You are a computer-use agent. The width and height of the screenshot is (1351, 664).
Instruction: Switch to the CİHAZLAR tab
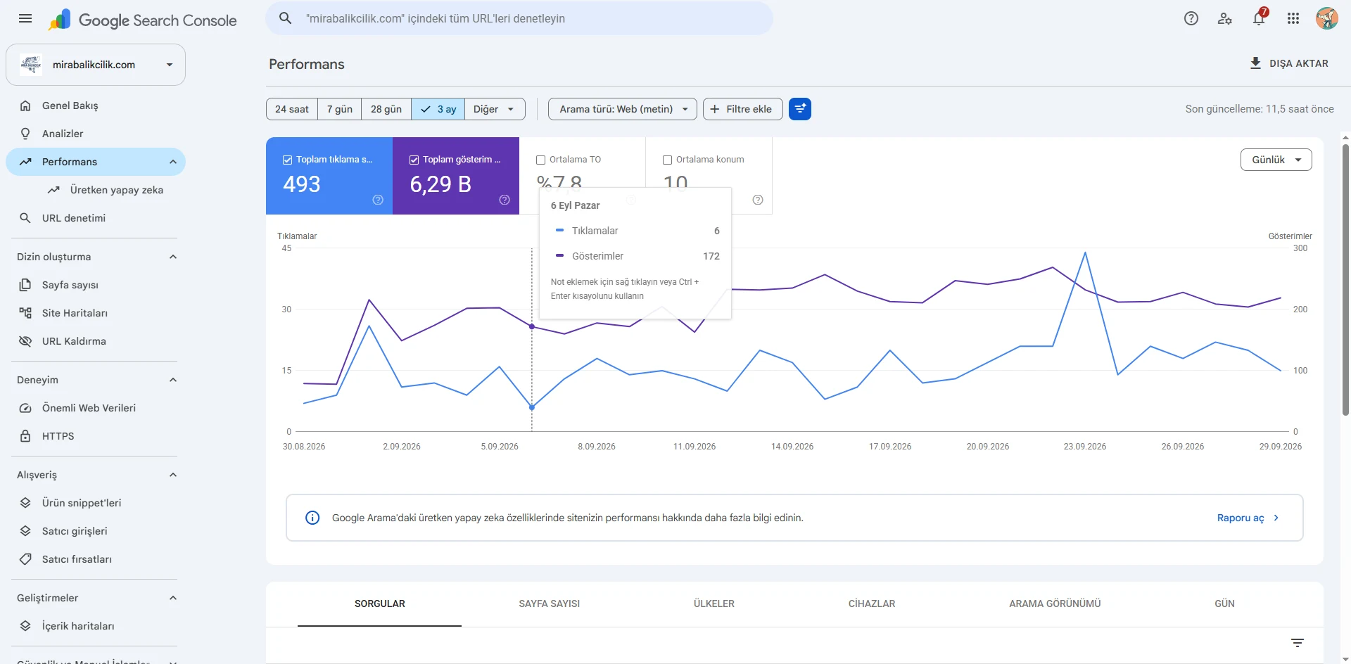coord(872,604)
